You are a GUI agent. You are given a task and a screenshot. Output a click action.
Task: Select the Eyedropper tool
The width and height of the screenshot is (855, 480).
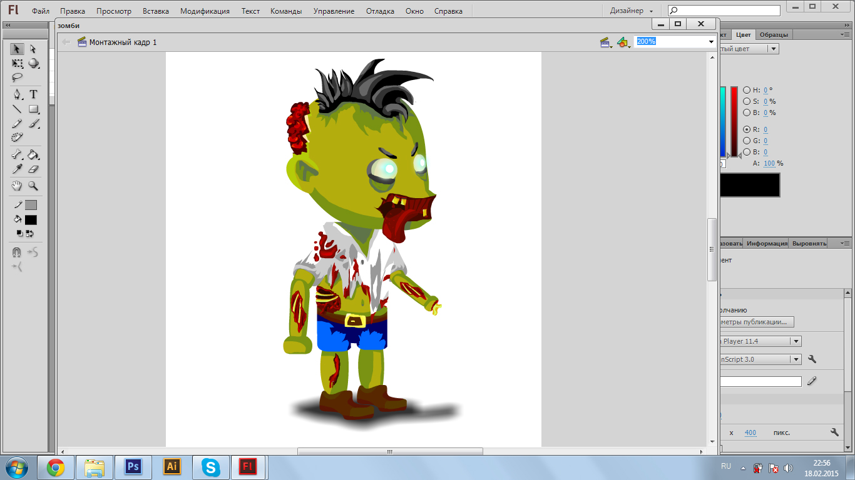tap(18, 169)
